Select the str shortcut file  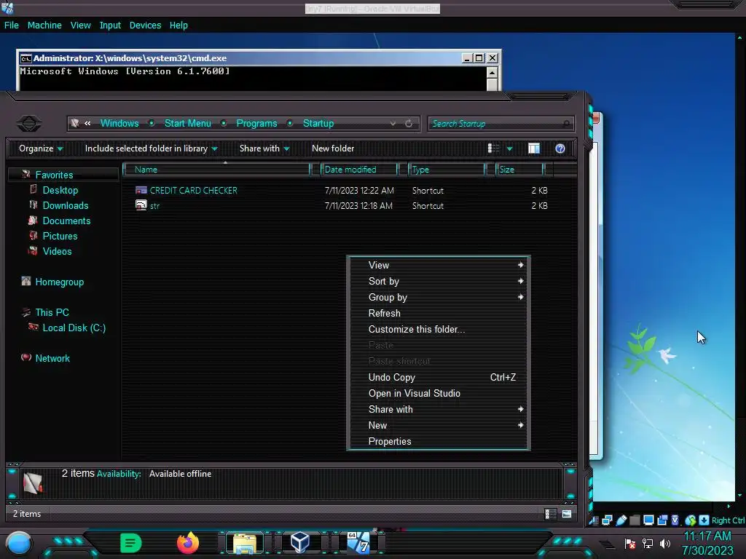point(154,206)
